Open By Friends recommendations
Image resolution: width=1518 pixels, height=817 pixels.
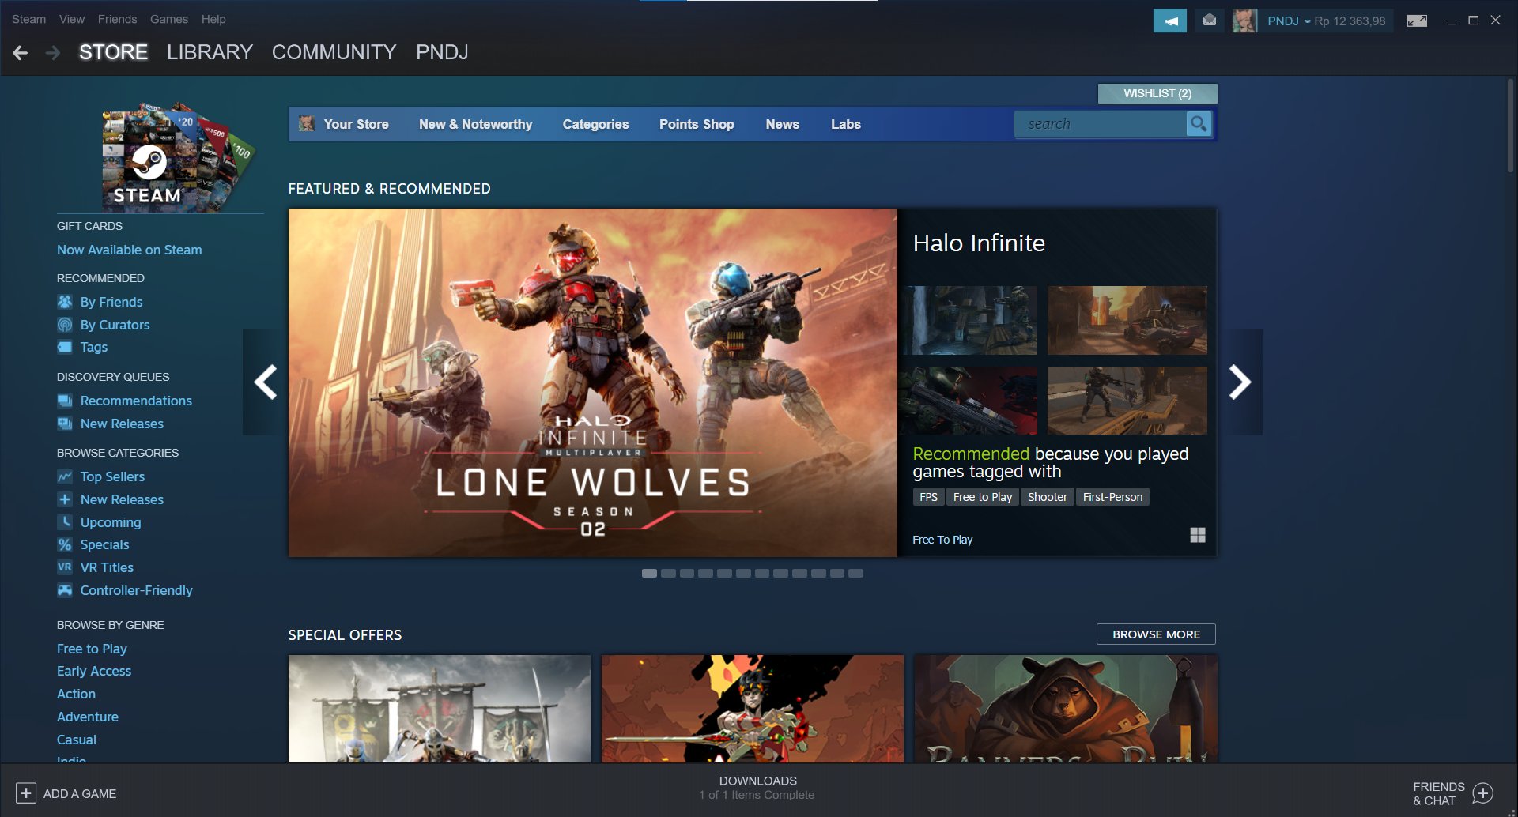111,302
